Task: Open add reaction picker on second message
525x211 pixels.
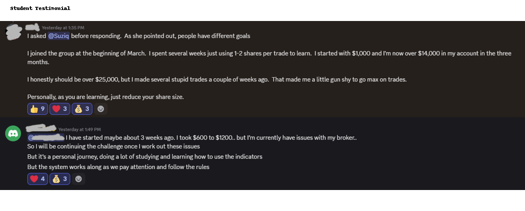Action: pyautogui.click(x=78, y=178)
